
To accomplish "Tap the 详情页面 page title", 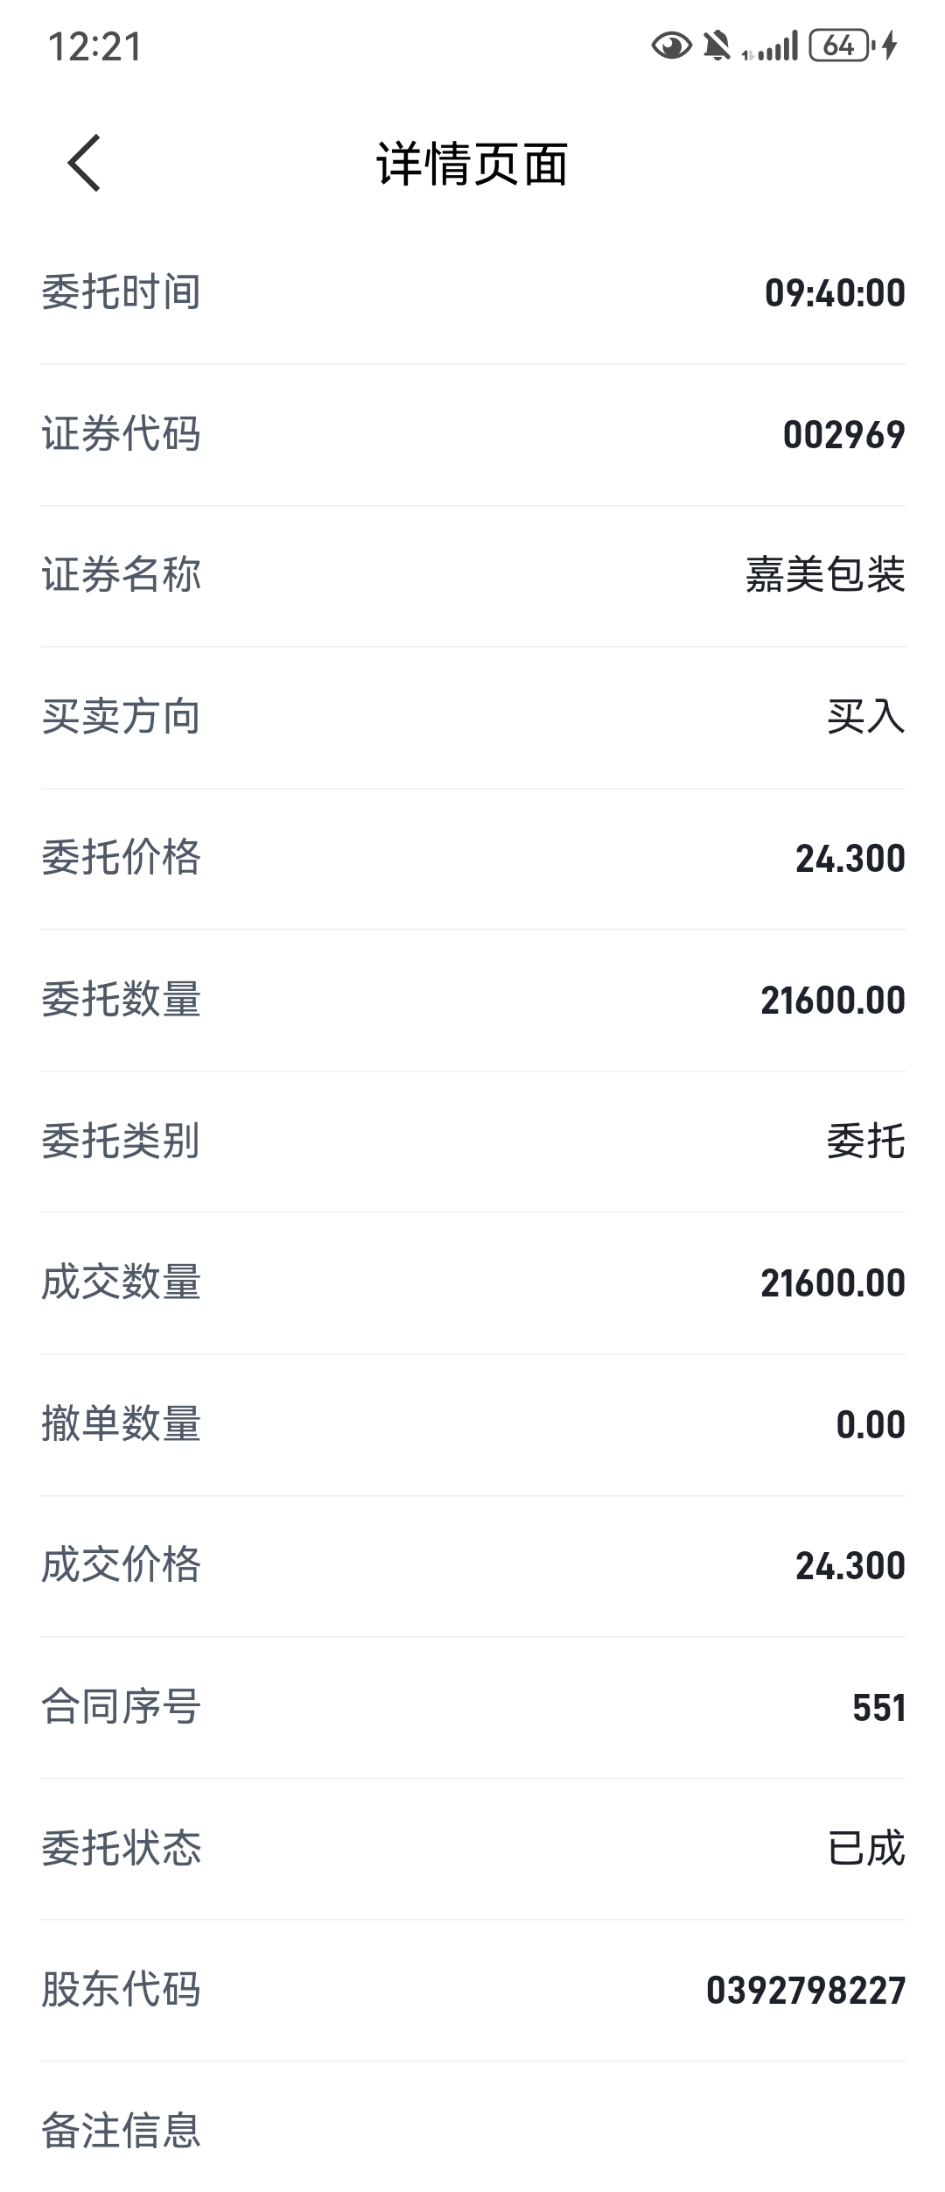I will pyautogui.click(x=472, y=164).
